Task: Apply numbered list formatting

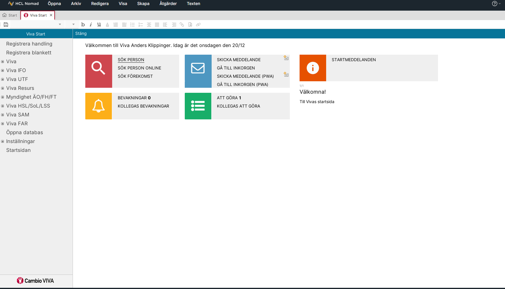Action: coord(141,25)
